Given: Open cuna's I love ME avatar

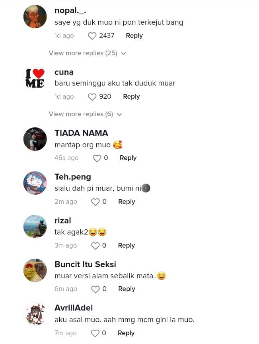Looking at the screenshot, I should point(35,78).
